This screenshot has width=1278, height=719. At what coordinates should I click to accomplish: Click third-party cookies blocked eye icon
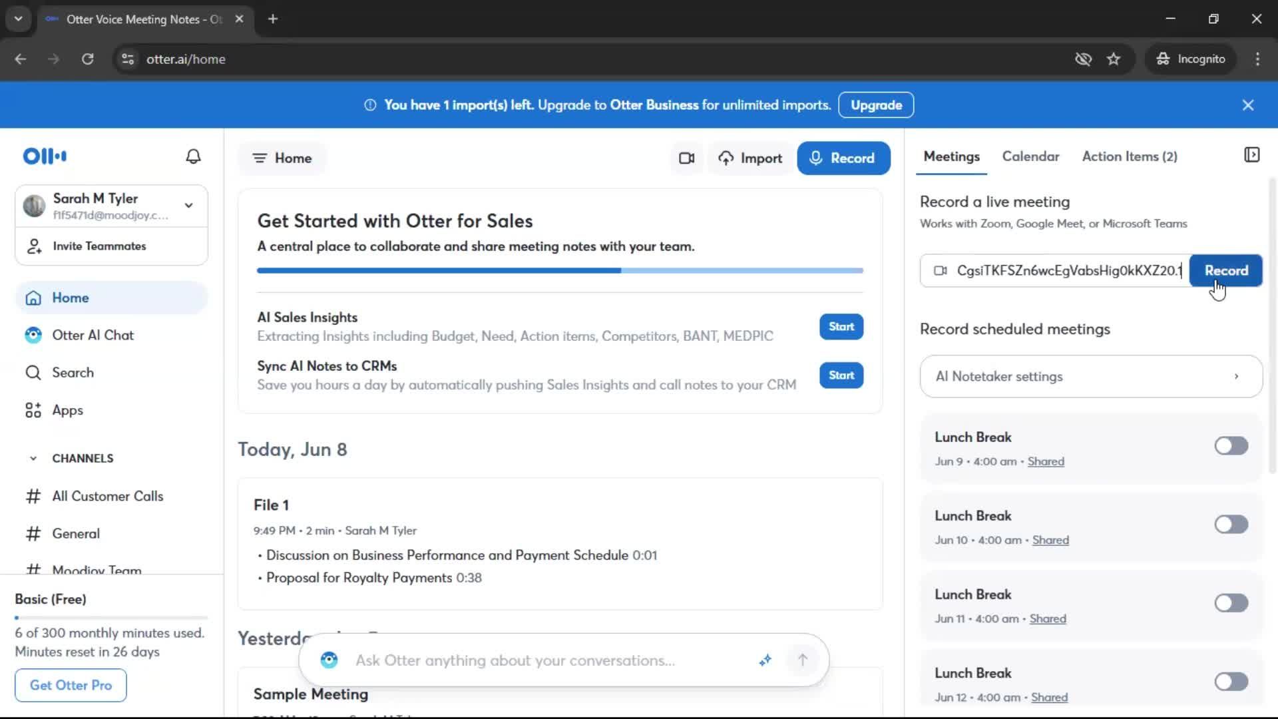[x=1083, y=59]
